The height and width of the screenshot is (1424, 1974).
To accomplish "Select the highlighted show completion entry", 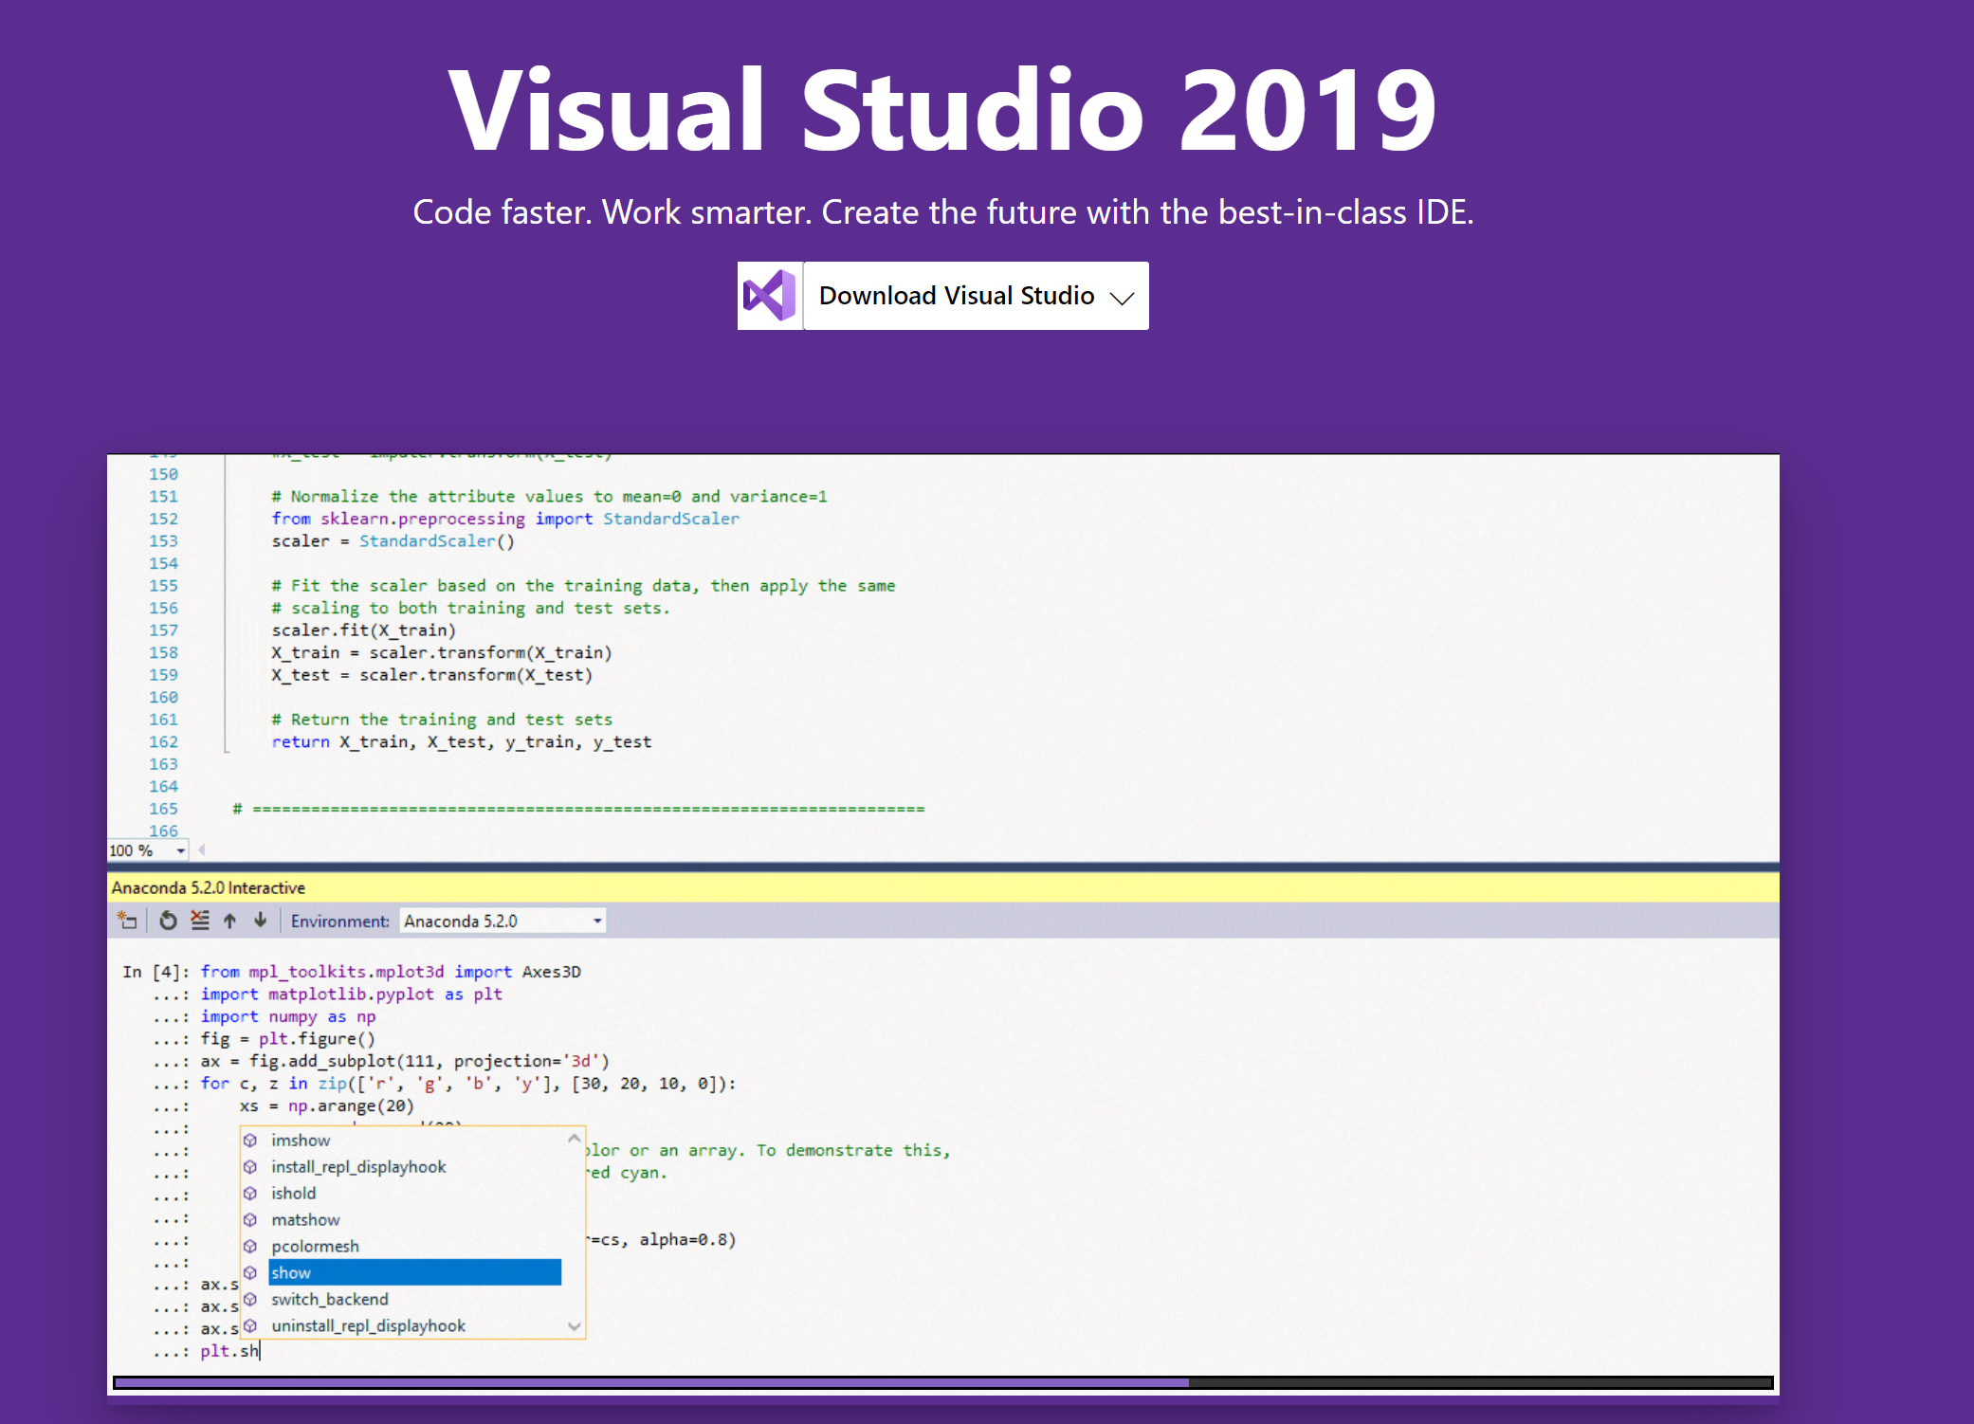I will (x=415, y=1272).
